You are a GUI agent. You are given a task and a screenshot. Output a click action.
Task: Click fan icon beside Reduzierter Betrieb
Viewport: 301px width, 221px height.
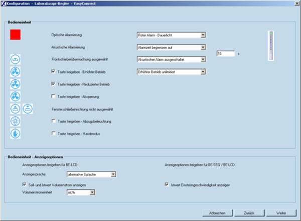(x=16, y=84)
